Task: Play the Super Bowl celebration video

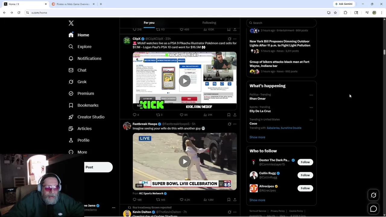Action: coord(185,162)
